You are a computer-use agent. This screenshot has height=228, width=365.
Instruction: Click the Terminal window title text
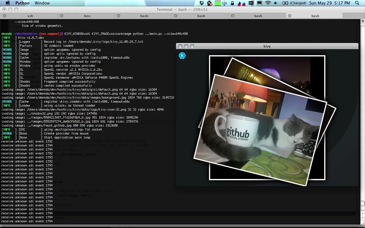(182, 9)
